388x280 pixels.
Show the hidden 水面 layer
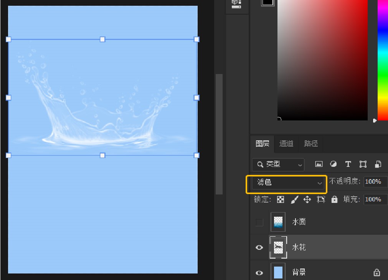[x=259, y=222]
